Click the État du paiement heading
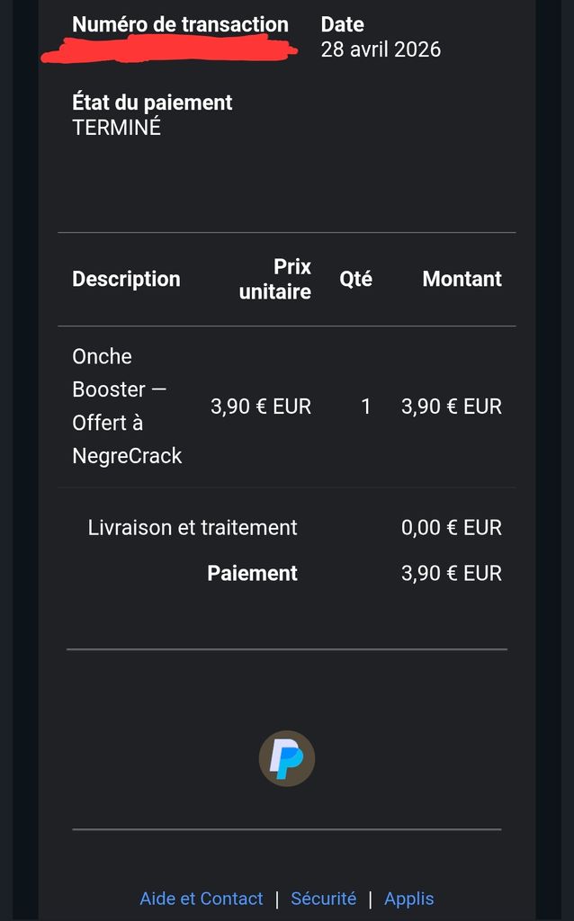The image size is (574, 921). coord(152,103)
